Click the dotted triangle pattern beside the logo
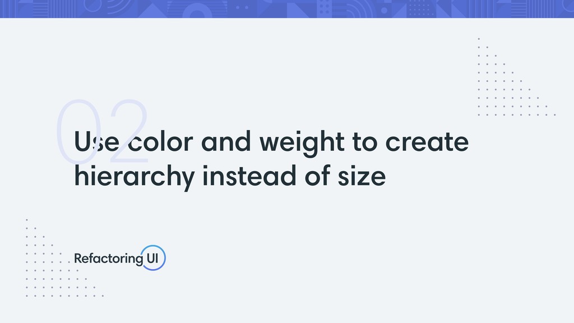Screen dimensions: 574x323 [x=64, y=258]
